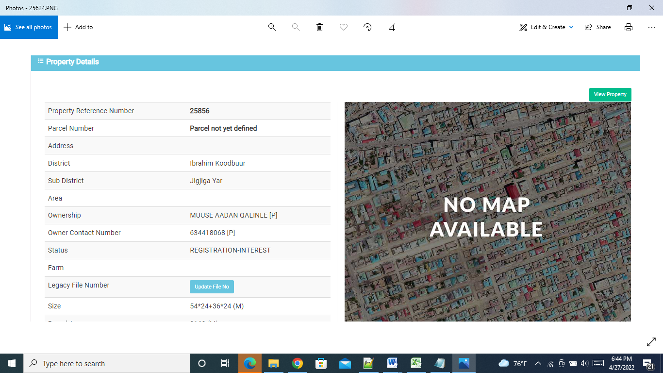Share the photo
Screen dimensions: 663x373
click(x=598, y=27)
